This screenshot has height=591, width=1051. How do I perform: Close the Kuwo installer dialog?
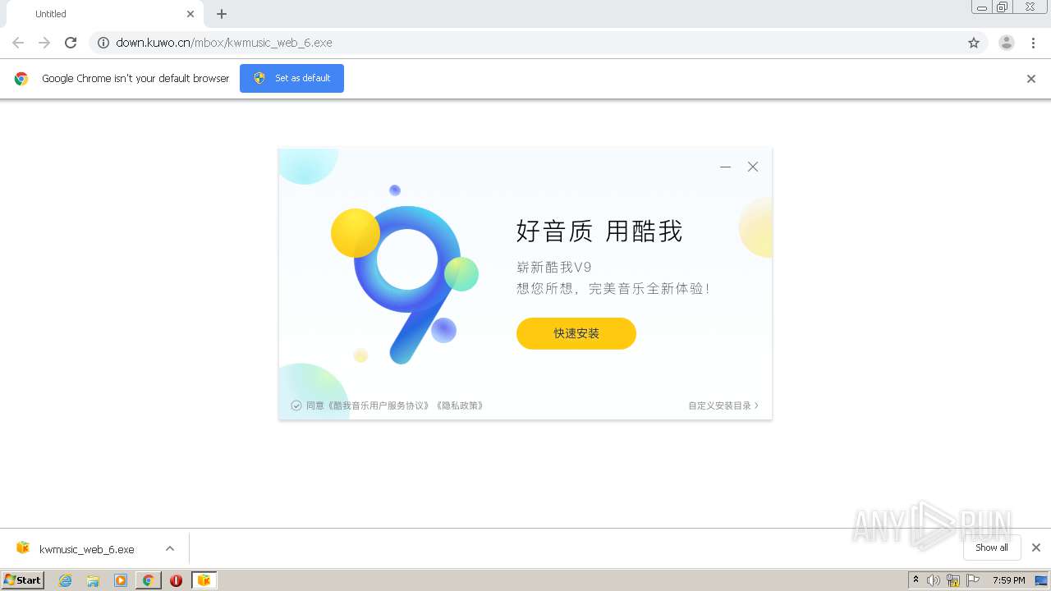[x=752, y=167]
